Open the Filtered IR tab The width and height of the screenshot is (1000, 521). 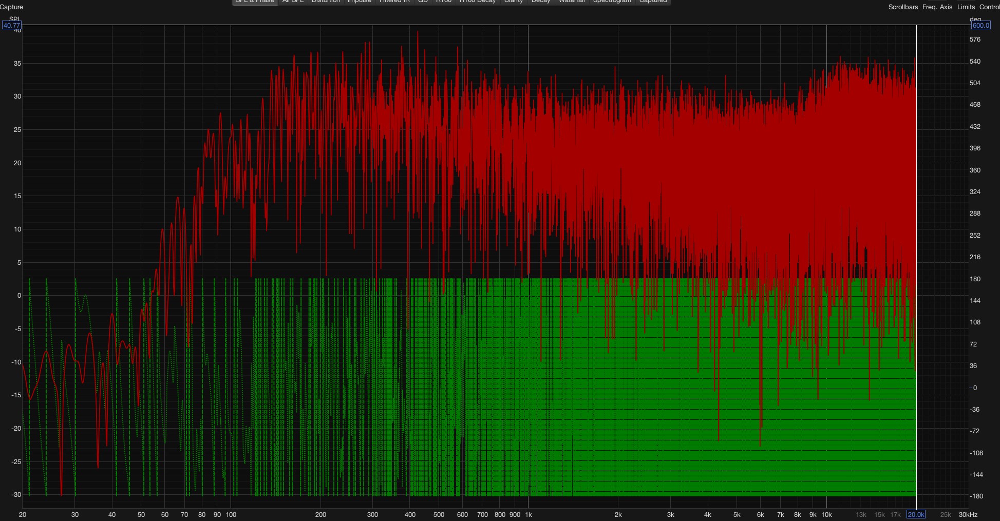[x=394, y=2]
